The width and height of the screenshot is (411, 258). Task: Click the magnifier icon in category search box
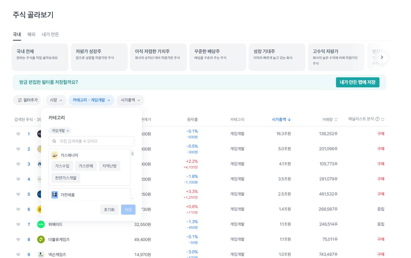pyautogui.click(x=54, y=141)
